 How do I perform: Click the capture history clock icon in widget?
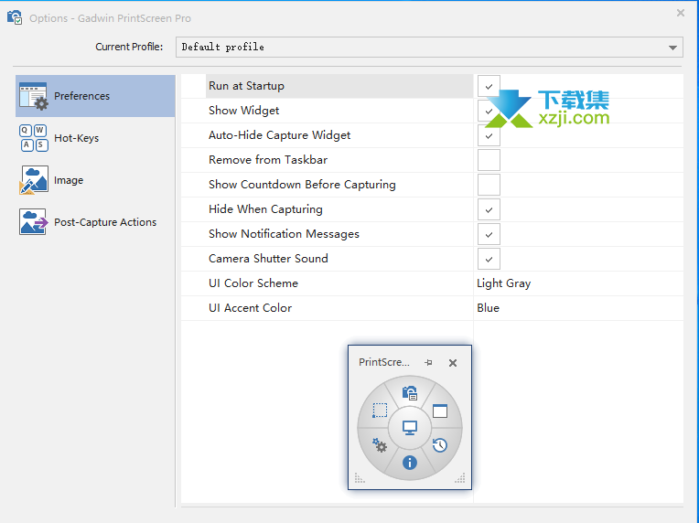tap(439, 445)
